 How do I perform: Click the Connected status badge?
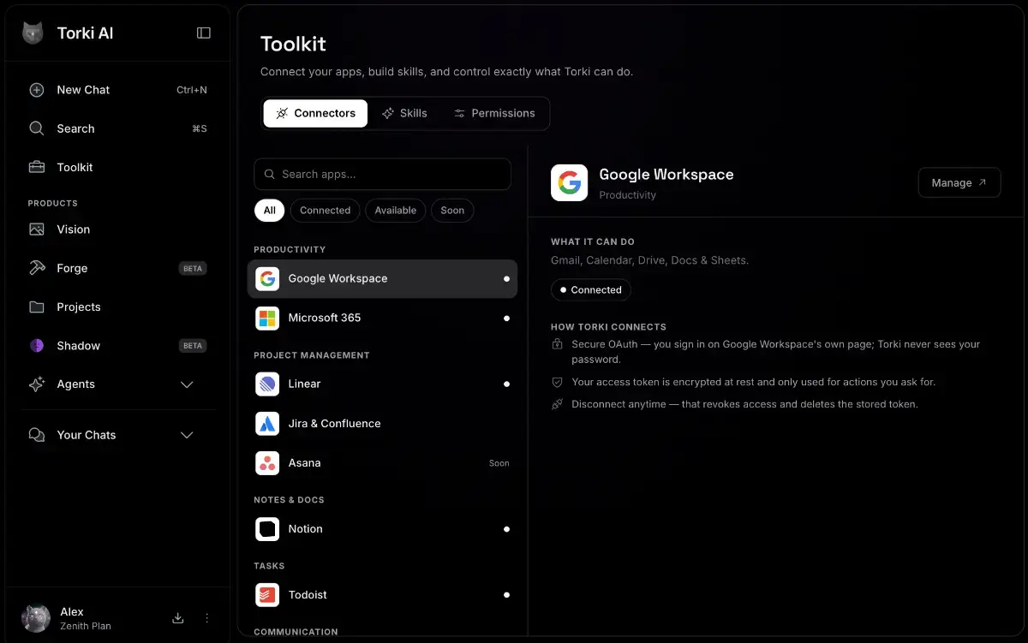coord(591,290)
